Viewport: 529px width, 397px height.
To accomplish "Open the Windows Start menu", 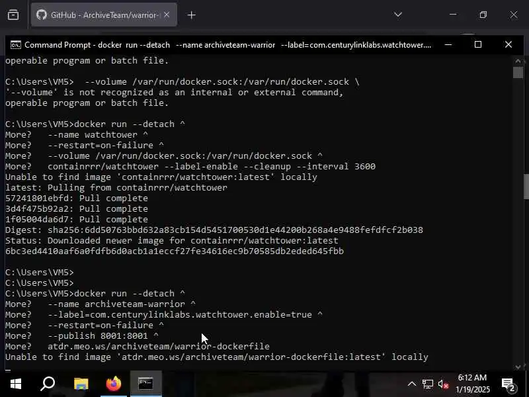I will click(x=15, y=384).
